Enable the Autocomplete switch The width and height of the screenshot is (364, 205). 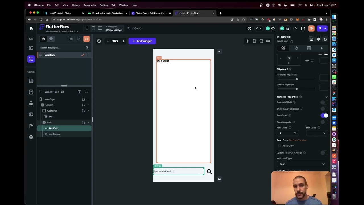click(x=324, y=122)
